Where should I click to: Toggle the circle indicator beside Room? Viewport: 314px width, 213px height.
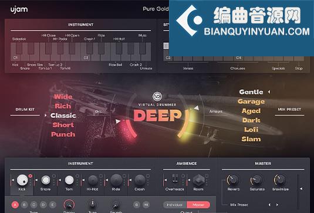[x=207, y=176]
